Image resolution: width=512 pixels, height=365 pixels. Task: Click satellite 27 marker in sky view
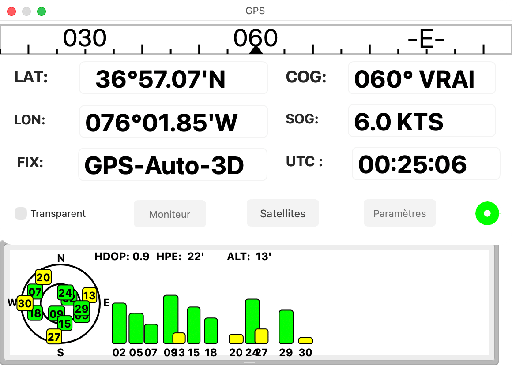pos(54,337)
